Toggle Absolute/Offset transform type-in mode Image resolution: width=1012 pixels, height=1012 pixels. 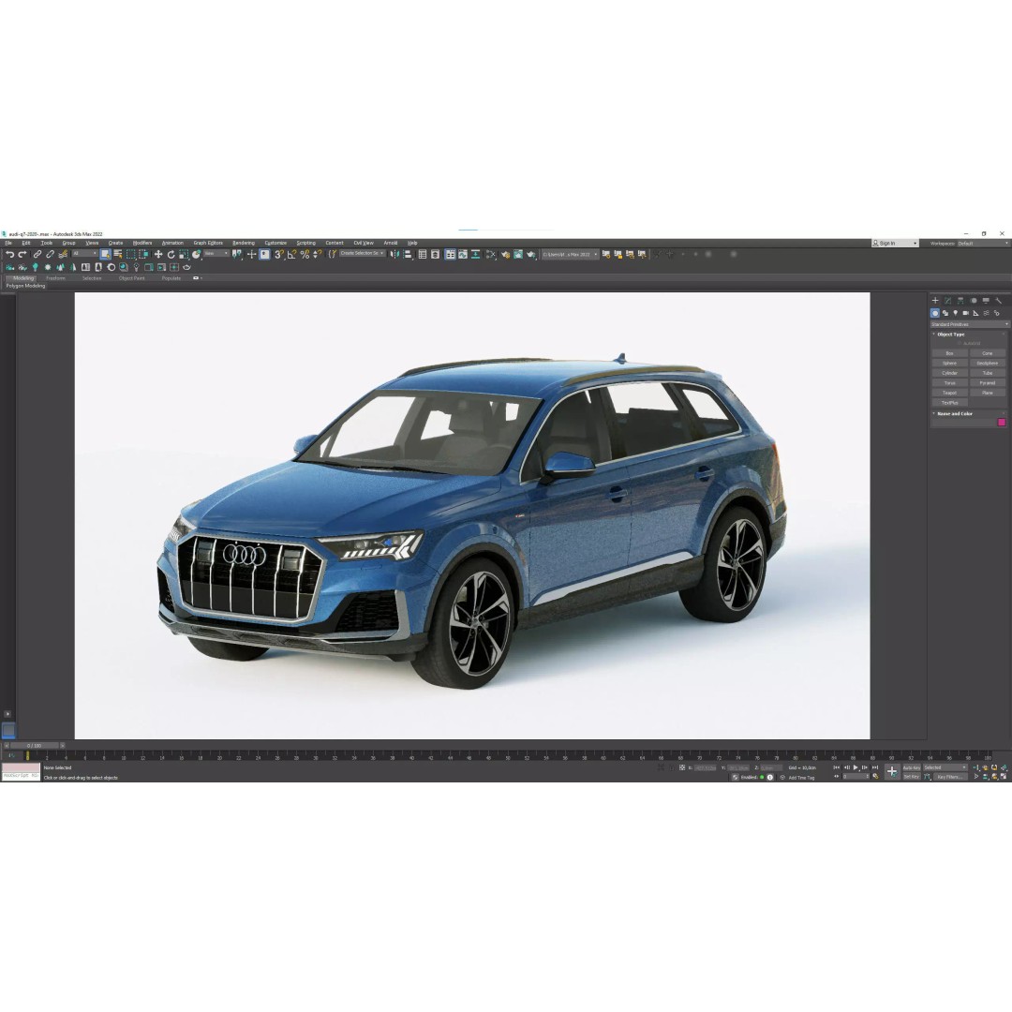click(682, 767)
